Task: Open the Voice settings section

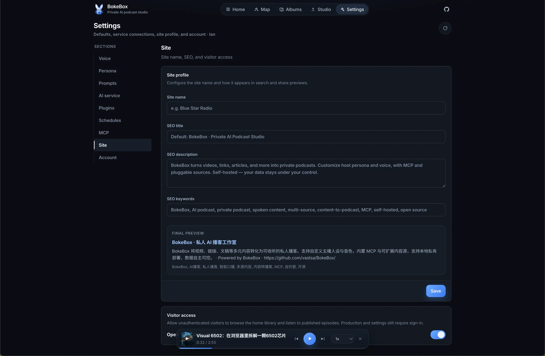Action: [123, 58]
